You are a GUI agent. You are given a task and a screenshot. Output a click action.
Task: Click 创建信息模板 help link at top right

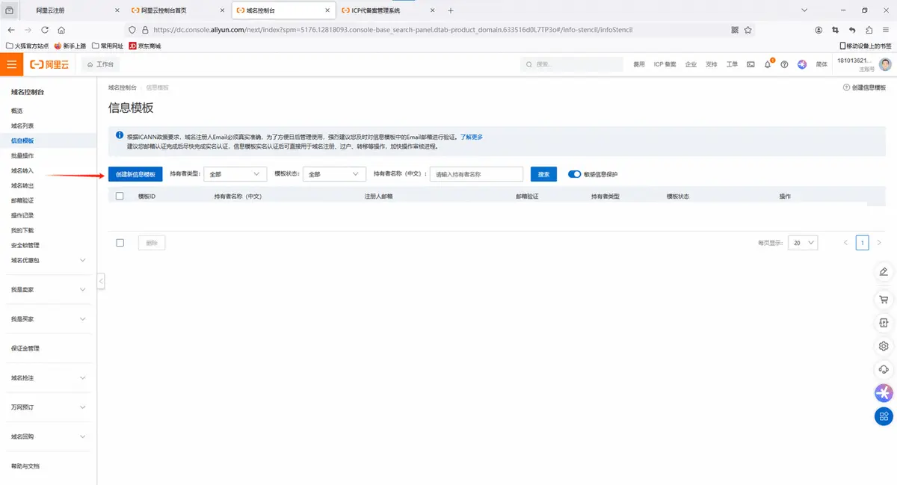pos(864,87)
